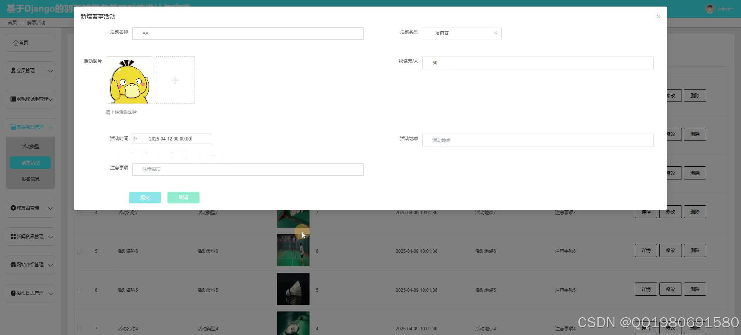Open the admin user dropdown
Viewport: 741px width, 335px height.
(725, 8)
